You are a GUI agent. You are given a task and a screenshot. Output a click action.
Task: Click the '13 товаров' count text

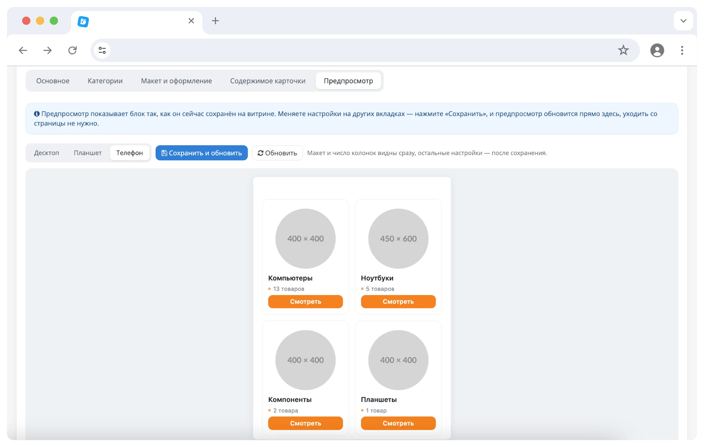(x=289, y=289)
